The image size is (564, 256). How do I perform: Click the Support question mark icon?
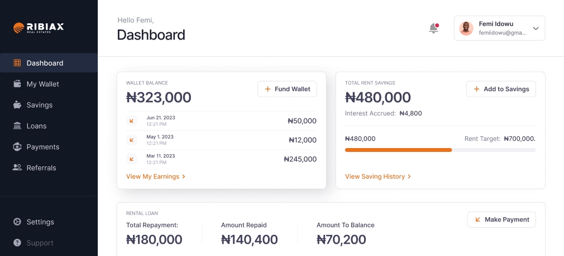click(17, 243)
